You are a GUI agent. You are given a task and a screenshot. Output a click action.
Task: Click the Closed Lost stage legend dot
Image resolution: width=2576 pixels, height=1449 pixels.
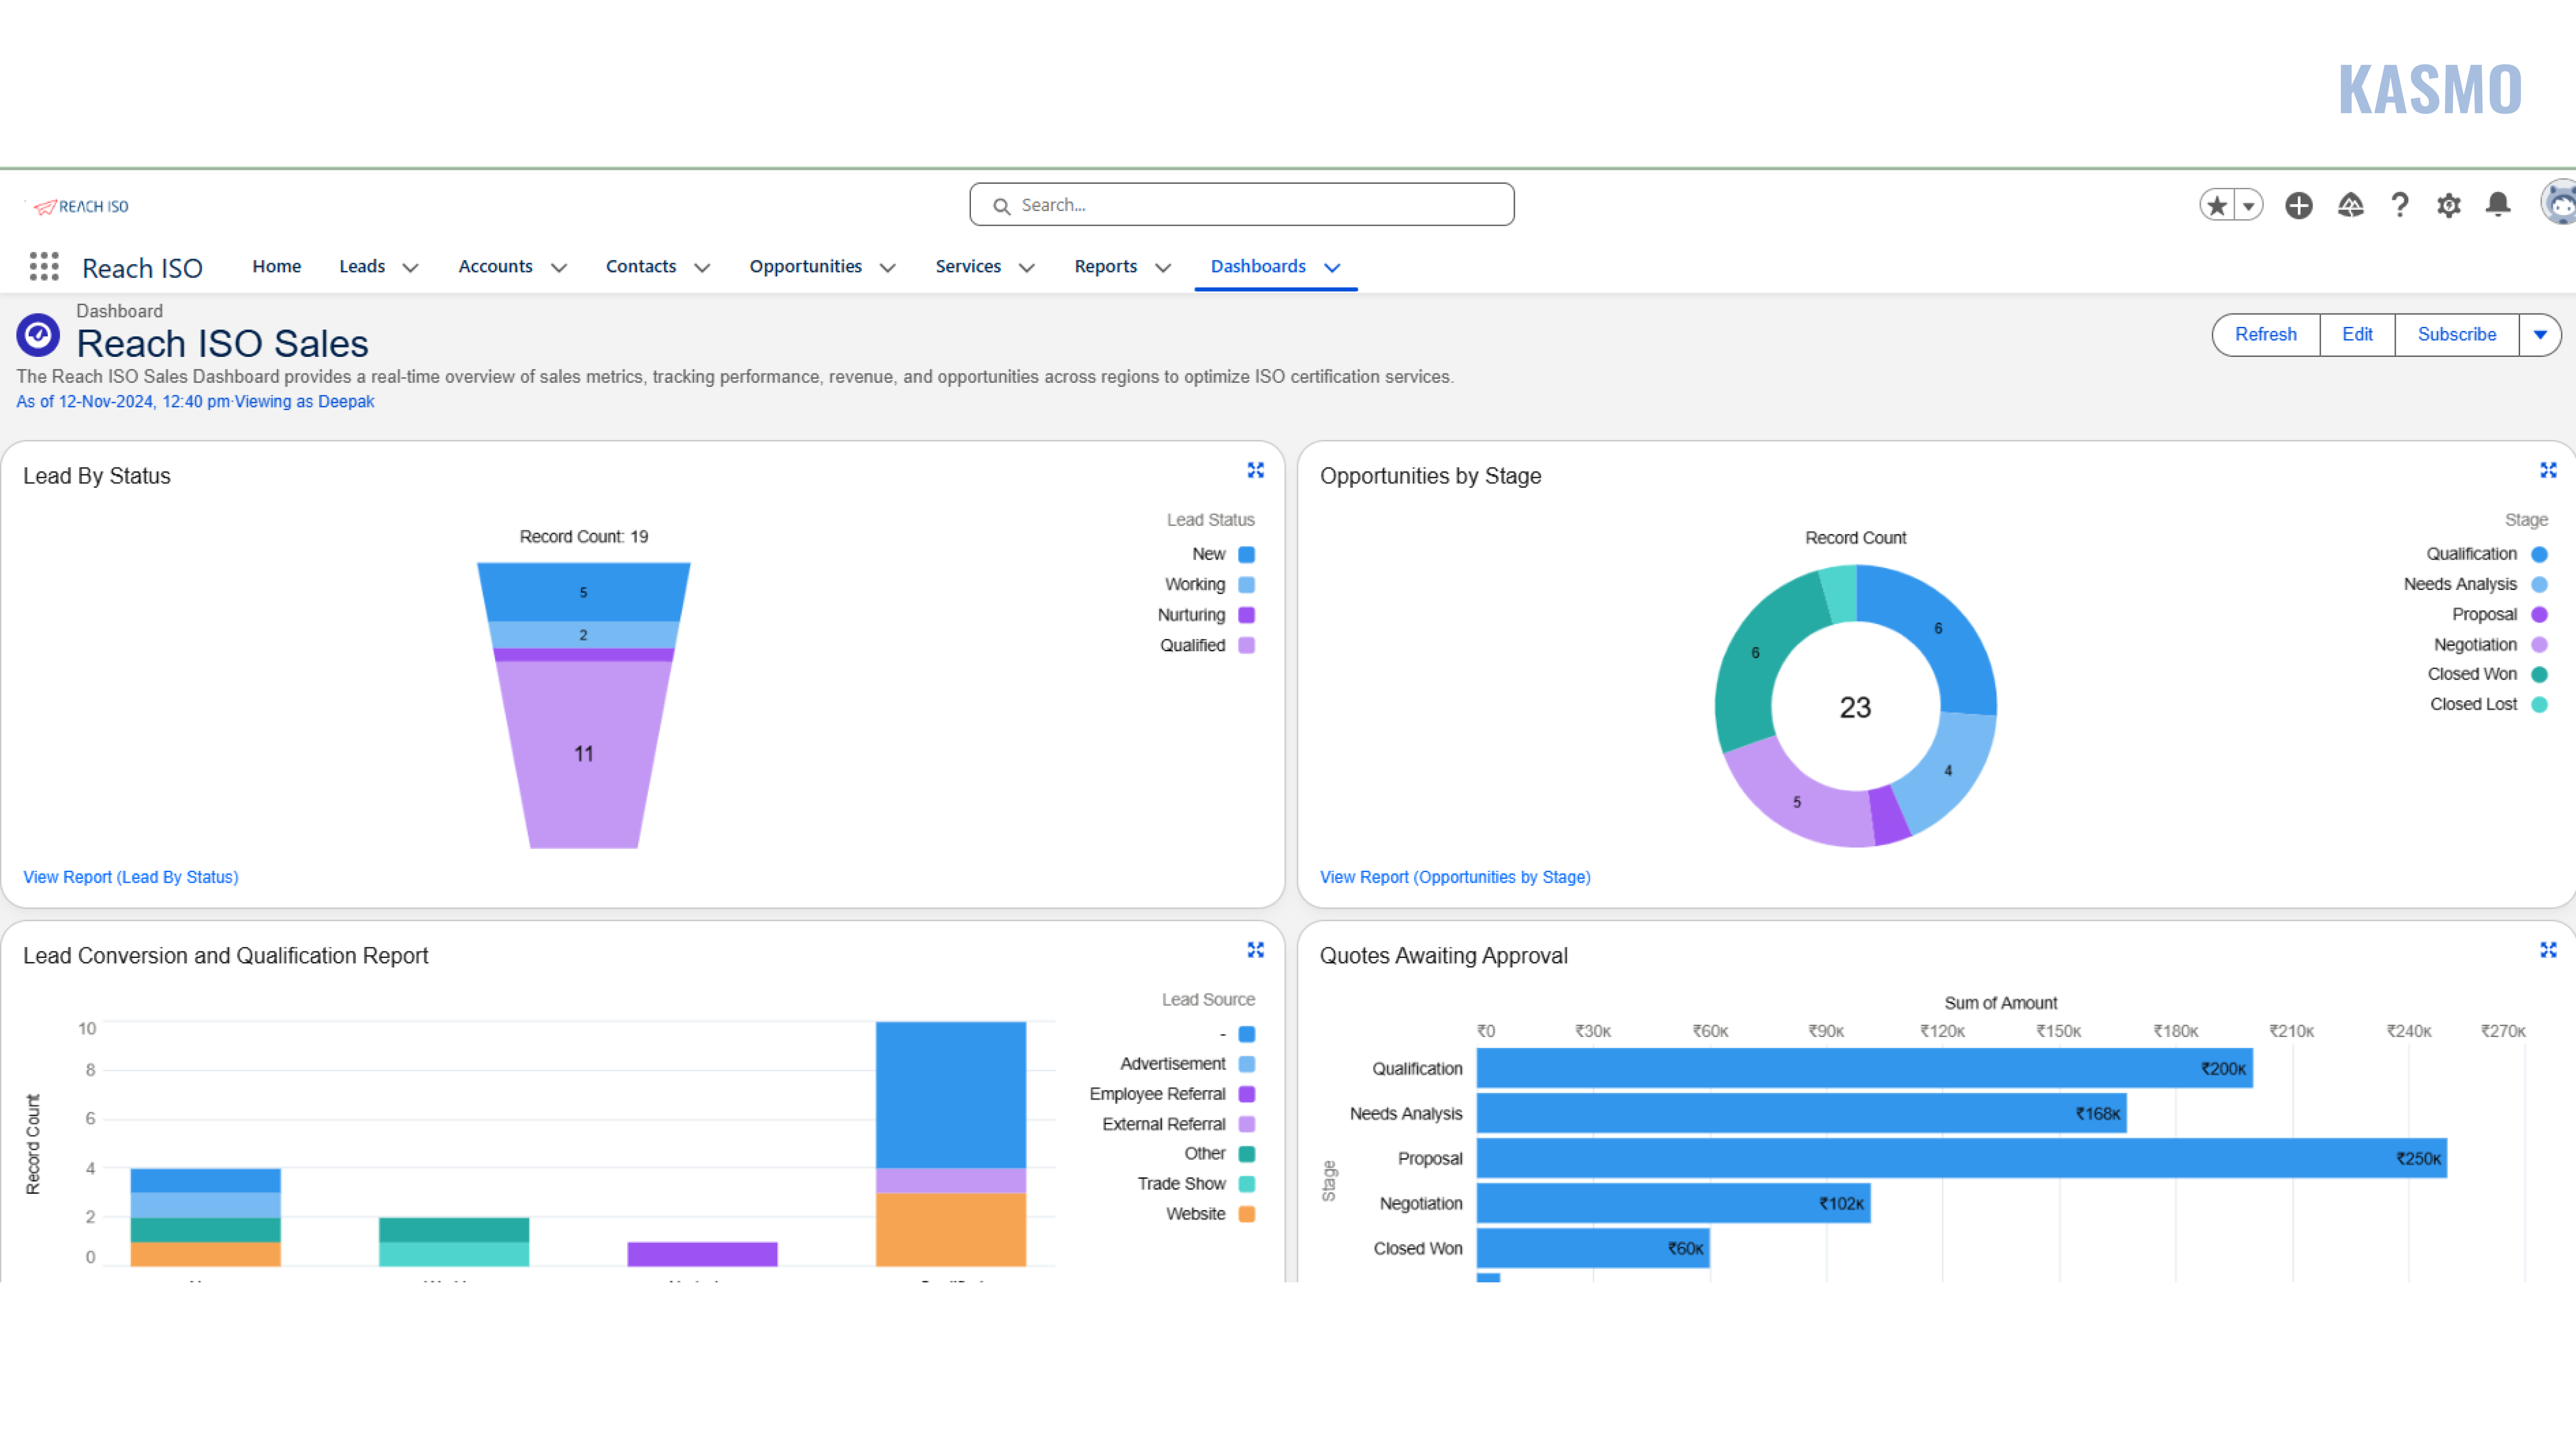coord(2538,704)
